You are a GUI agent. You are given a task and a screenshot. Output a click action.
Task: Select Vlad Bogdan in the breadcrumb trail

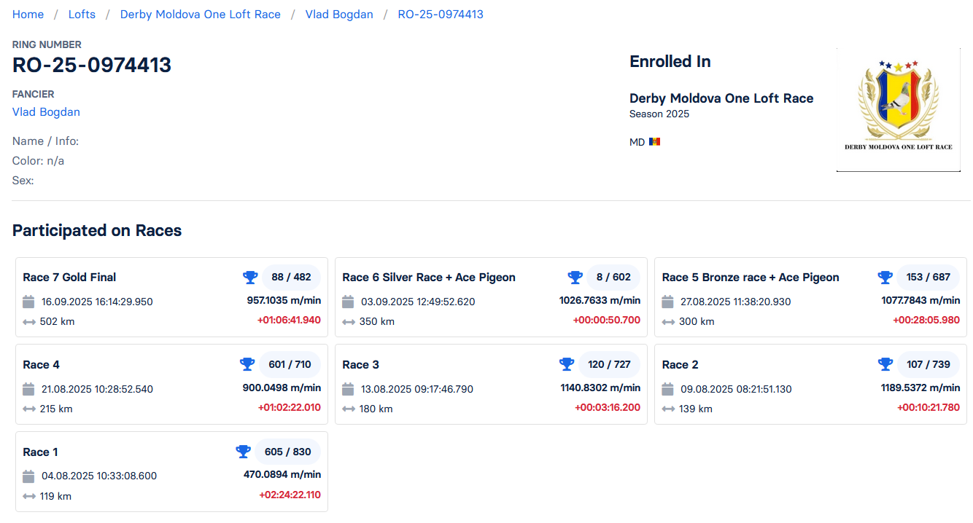[x=339, y=15]
